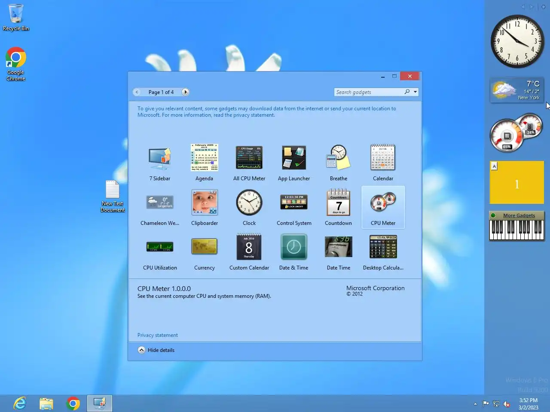Image resolution: width=550 pixels, height=412 pixels.
Task: Select the Breathe gadget icon
Action: click(339, 157)
